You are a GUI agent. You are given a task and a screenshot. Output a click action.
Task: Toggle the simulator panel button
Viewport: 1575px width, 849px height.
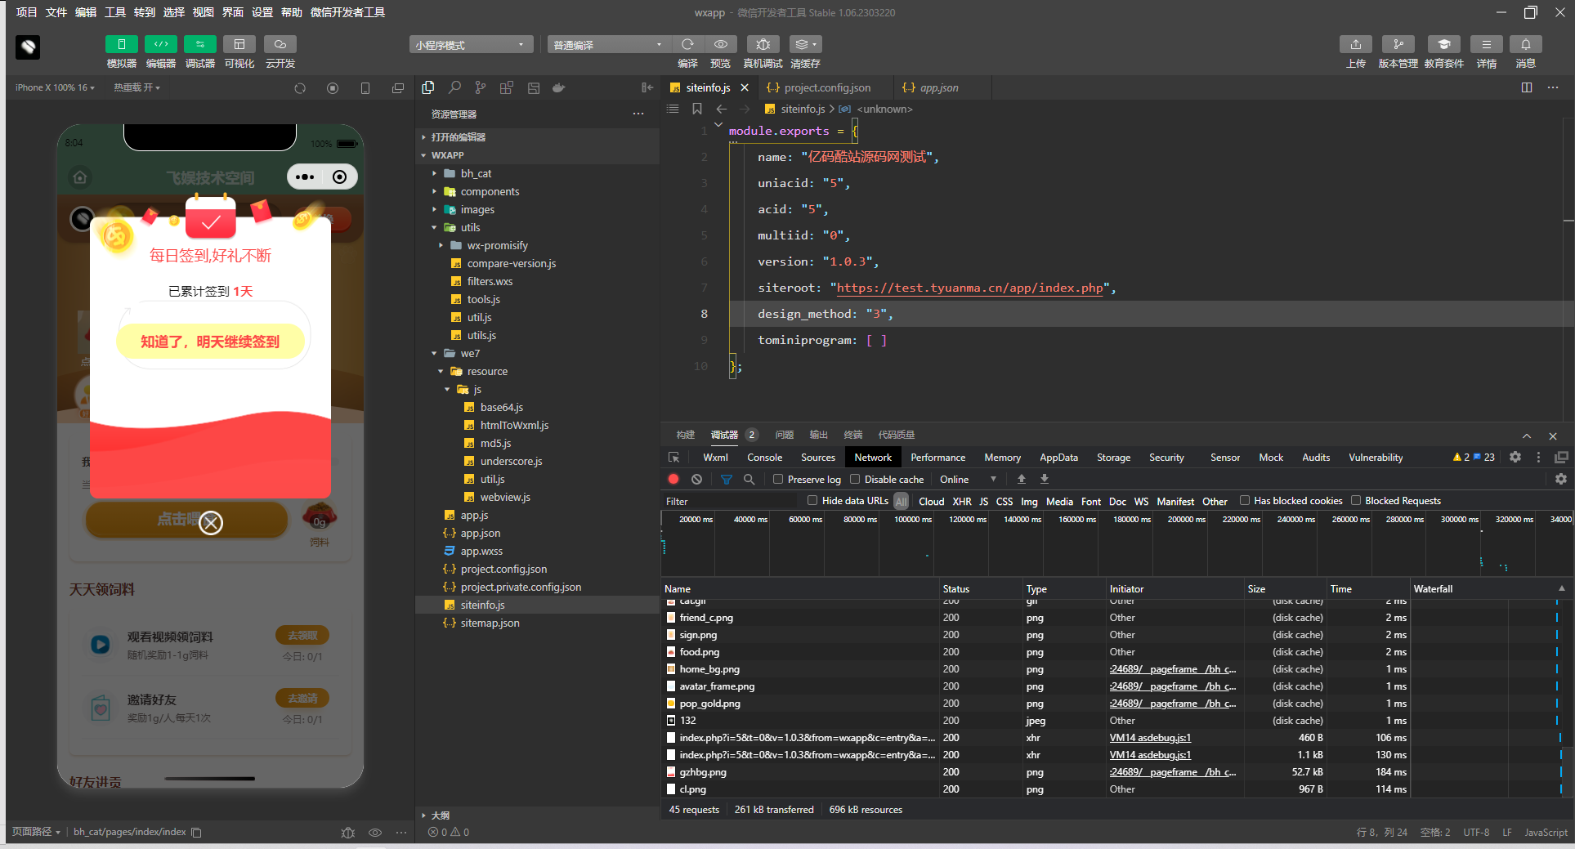(x=122, y=44)
